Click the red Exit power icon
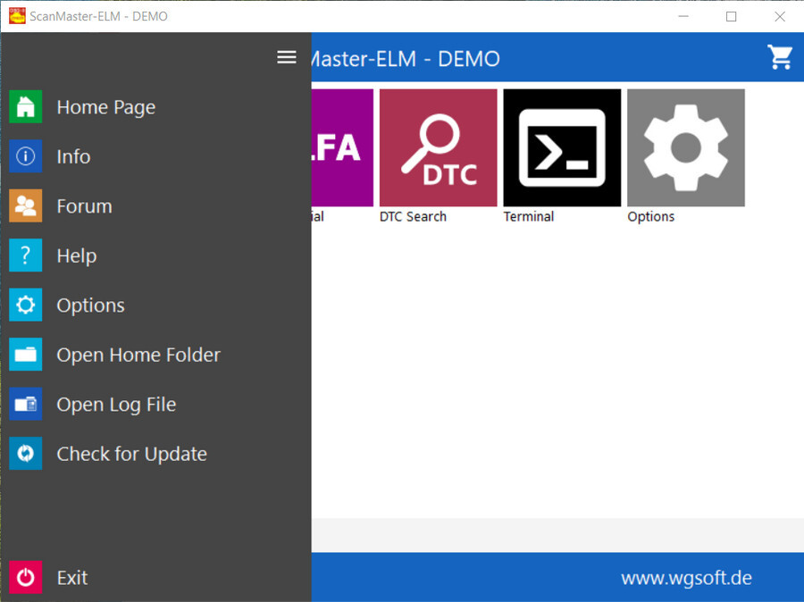This screenshot has width=804, height=602. point(25,577)
